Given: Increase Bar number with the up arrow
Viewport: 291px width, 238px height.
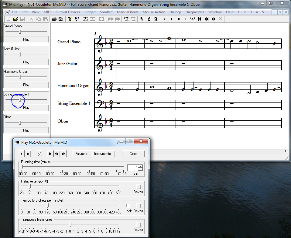Looking at the screenshot, I should click(141, 166).
